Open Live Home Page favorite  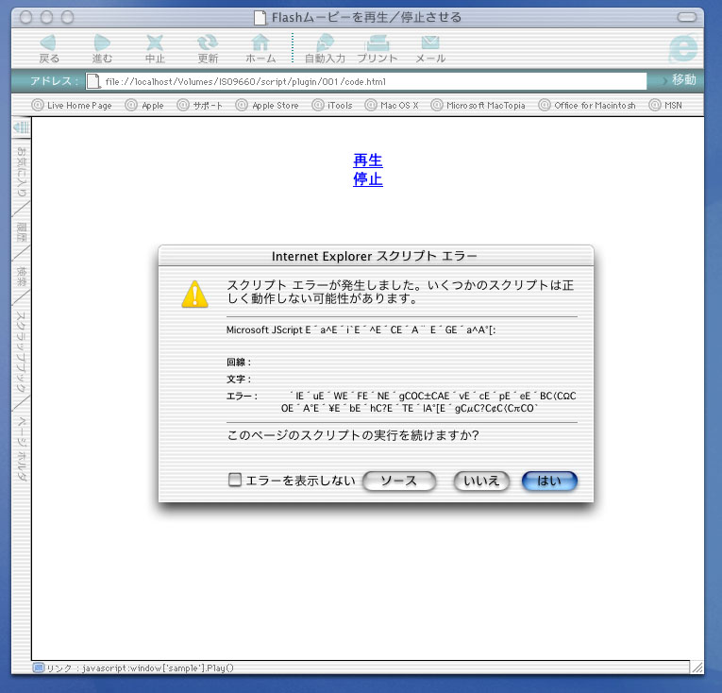coord(72,105)
